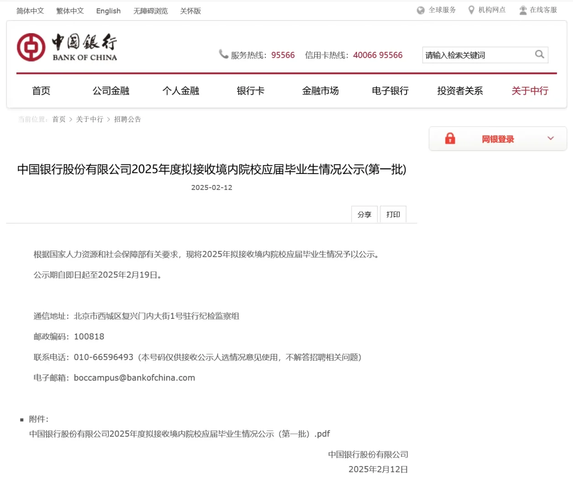The image size is (573, 492).
Task: Go to 招聘公告 in breadcrumb
Action: tap(128, 119)
